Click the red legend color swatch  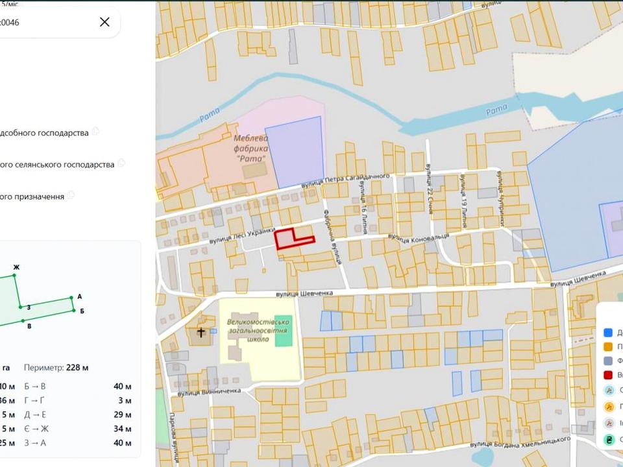coord(608,374)
